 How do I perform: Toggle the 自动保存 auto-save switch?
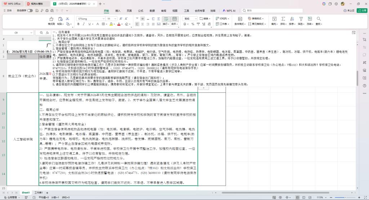click(x=30, y=10)
